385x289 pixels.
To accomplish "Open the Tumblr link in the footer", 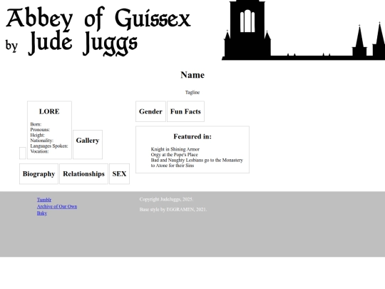I will click(44, 200).
